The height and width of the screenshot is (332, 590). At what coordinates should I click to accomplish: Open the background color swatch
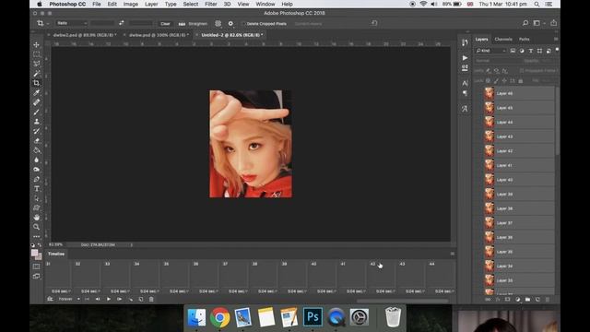(x=39, y=257)
